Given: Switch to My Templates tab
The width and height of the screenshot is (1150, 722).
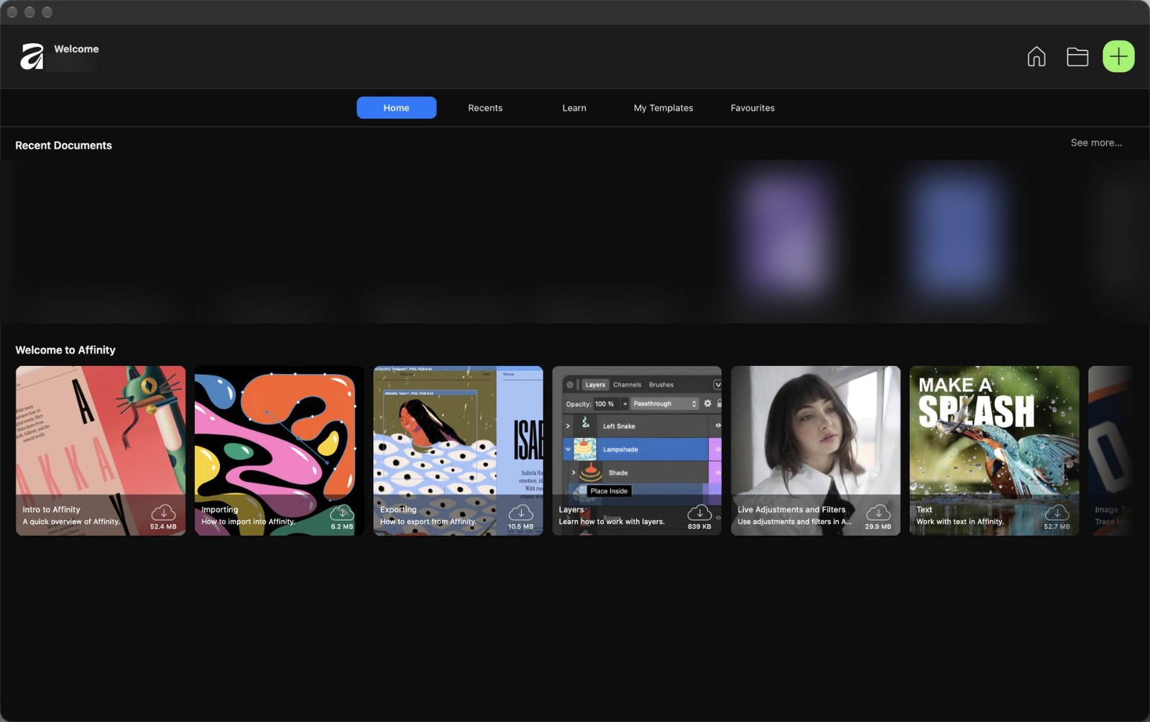Looking at the screenshot, I should (663, 108).
